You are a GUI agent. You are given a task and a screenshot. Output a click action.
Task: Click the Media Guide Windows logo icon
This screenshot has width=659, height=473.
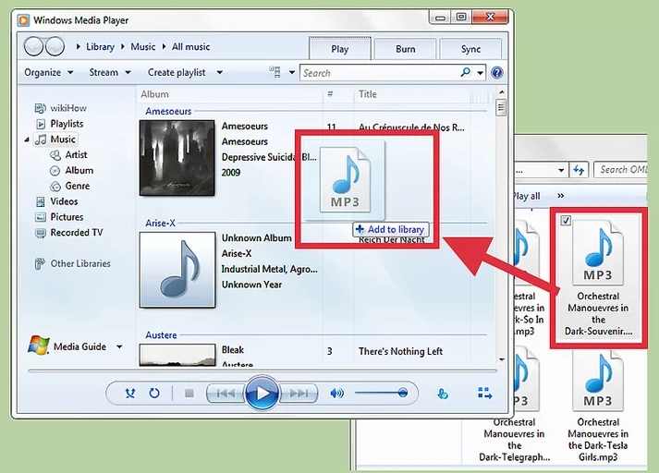pos(39,346)
